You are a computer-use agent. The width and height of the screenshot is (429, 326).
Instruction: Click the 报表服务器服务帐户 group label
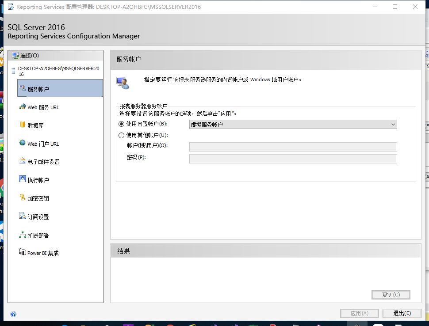143,106
